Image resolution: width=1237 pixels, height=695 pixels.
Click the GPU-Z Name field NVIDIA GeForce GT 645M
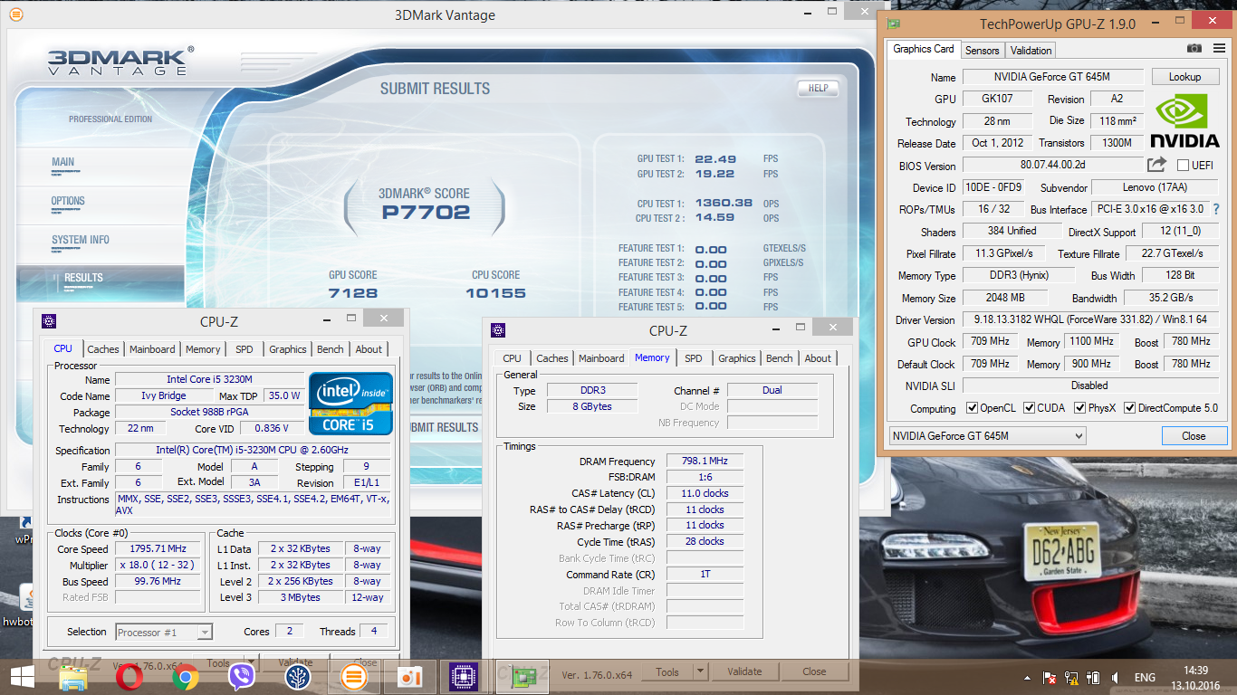(x=1051, y=77)
